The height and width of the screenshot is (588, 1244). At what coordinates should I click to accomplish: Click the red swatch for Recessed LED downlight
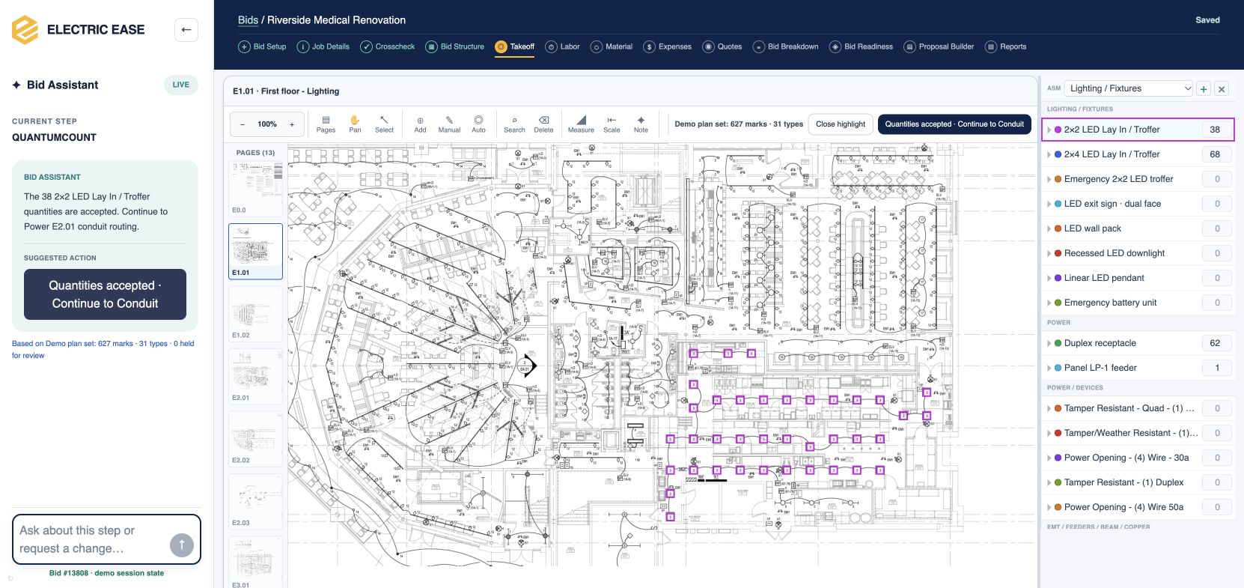1058,253
